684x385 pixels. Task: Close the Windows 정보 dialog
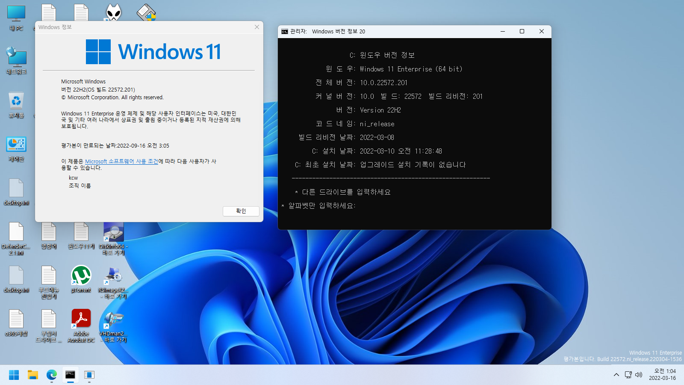tap(257, 27)
